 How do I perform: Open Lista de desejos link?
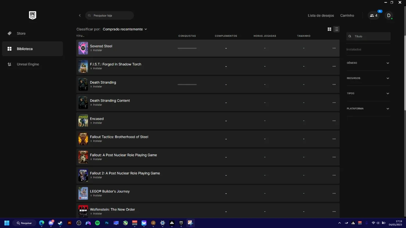pyautogui.click(x=321, y=16)
